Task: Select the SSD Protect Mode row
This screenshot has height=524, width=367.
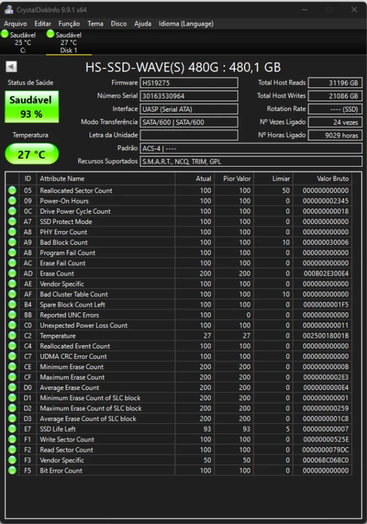Action: coord(179,221)
